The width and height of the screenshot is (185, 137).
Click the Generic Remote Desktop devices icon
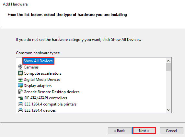point(20,92)
